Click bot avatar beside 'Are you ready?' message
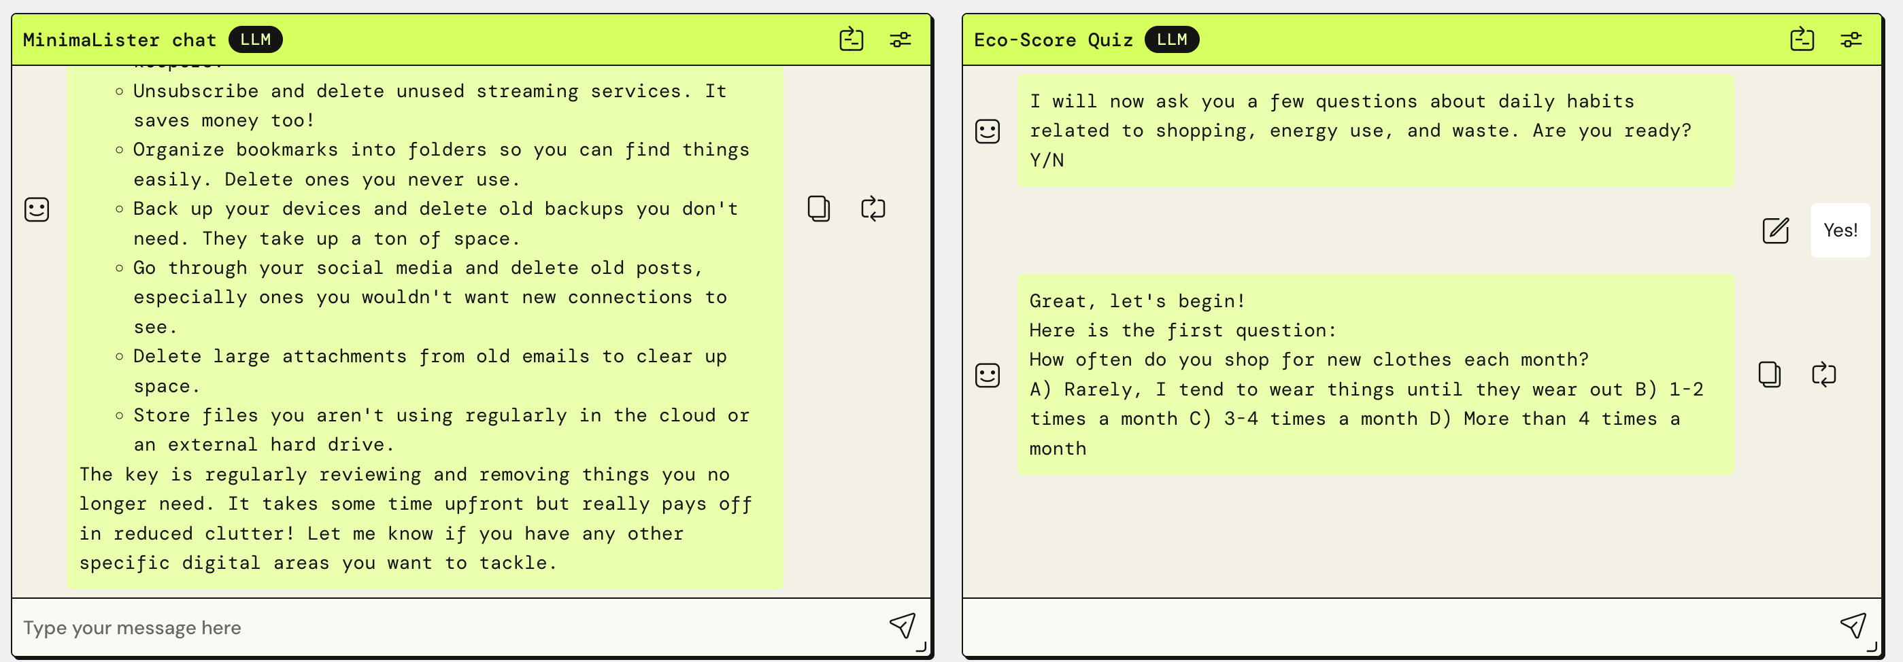This screenshot has width=1903, height=662. pos(988,131)
